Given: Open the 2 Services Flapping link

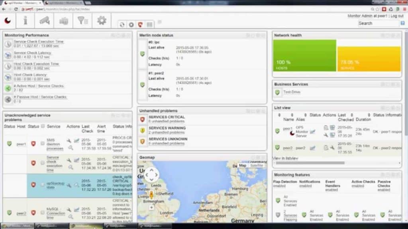Looking at the screenshot, I should 290,215.
